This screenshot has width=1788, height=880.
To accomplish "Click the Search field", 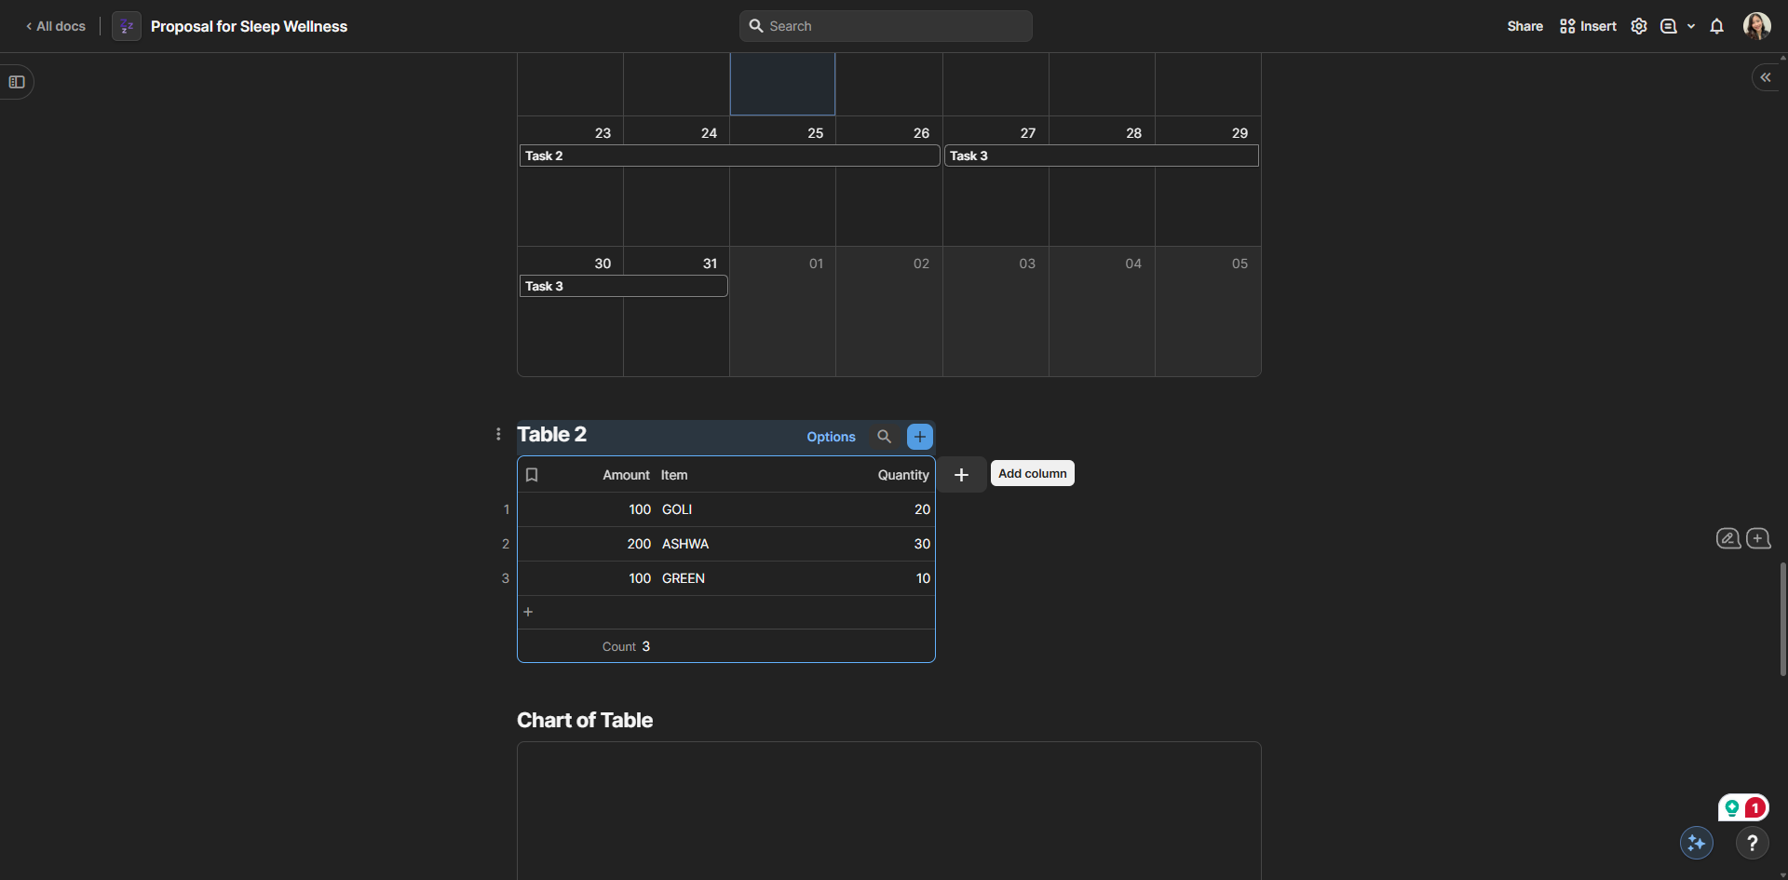I will click(x=886, y=26).
